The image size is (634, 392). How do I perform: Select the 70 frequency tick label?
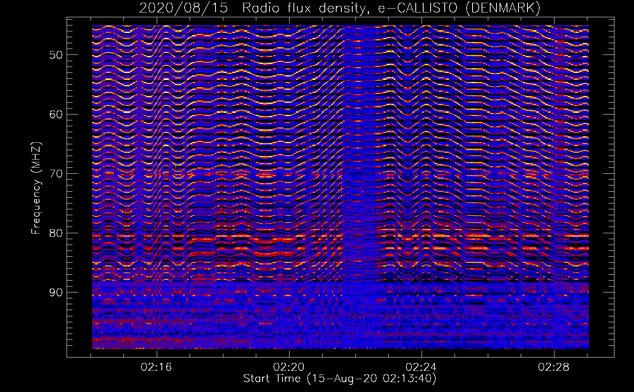click(x=56, y=173)
